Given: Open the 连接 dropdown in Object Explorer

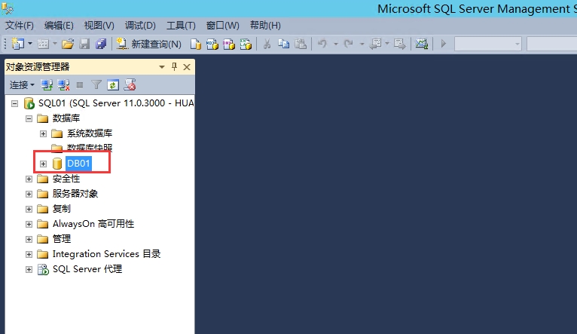Looking at the screenshot, I should pyautogui.click(x=22, y=85).
